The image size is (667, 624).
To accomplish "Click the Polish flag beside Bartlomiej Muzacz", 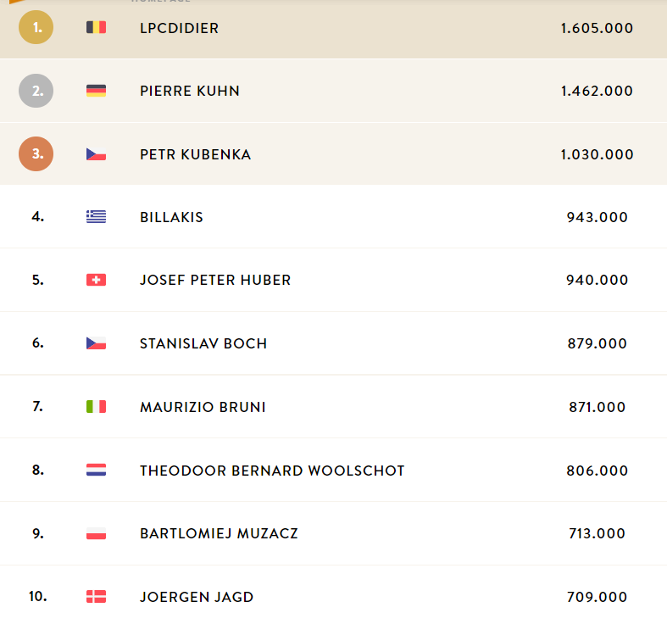I will click(96, 533).
